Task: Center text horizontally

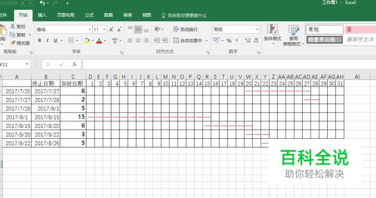Action: tap(138, 40)
